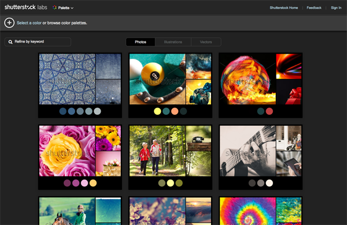Open the yellow and purple gerberas thumbnail
This screenshot has width=347, height=225.
click(108, 138)
